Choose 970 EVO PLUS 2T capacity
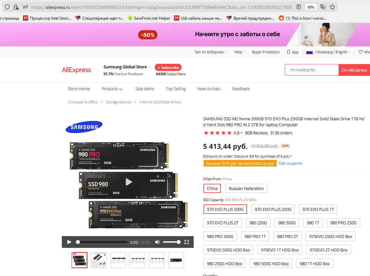 click(222, 223)
